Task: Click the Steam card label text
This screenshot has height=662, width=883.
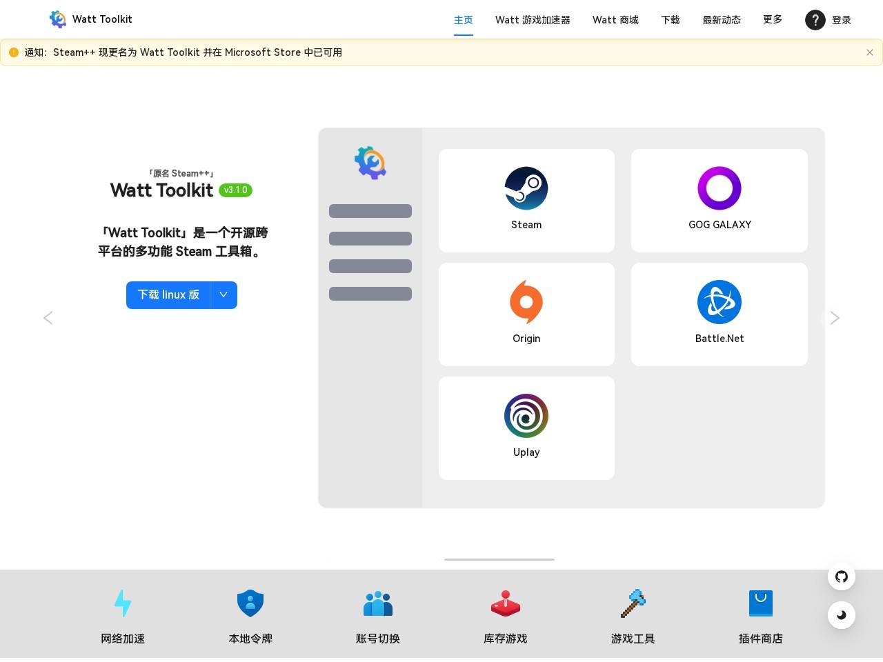Action: tap(526, 225)
